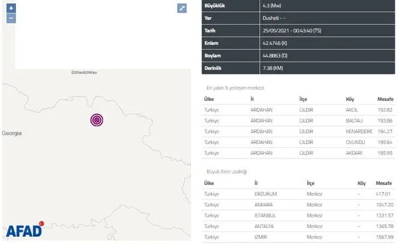Image resolution: width=398 pixels, height=250 pixels.
Task: Select the AKDARI village row
Action: (x=298, y=153)
